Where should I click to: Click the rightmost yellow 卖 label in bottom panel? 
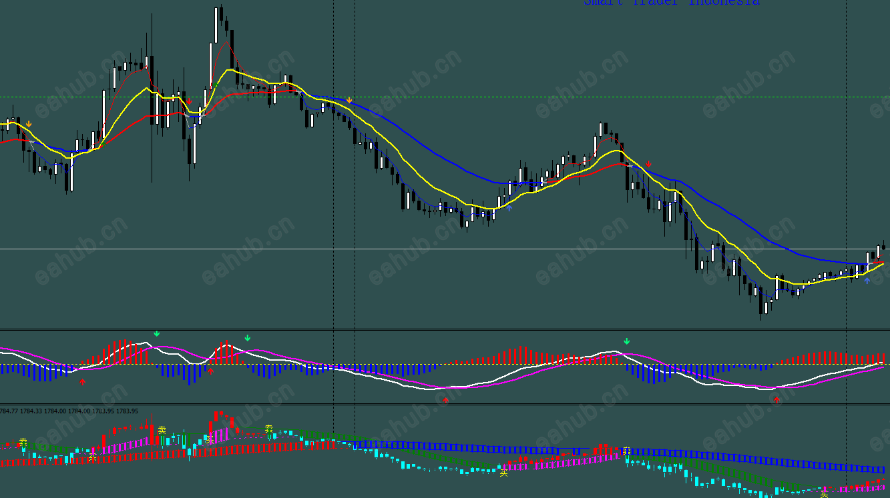pyautogui.click(x=627, y=451)
